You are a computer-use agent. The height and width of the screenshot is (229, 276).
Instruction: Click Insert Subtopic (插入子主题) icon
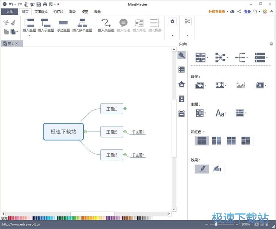pyautogui.click(x=46, y=23)
